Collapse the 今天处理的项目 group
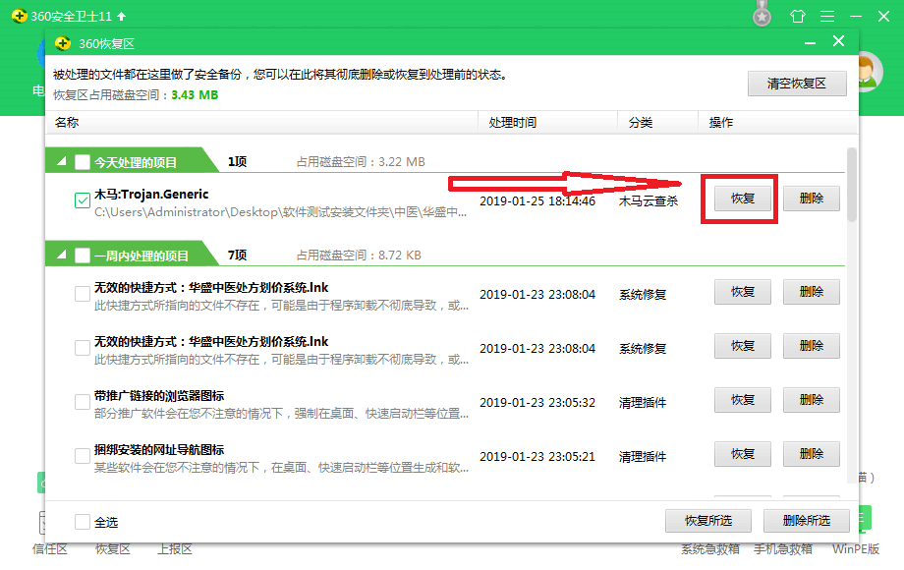 click(x=61, y=161)
